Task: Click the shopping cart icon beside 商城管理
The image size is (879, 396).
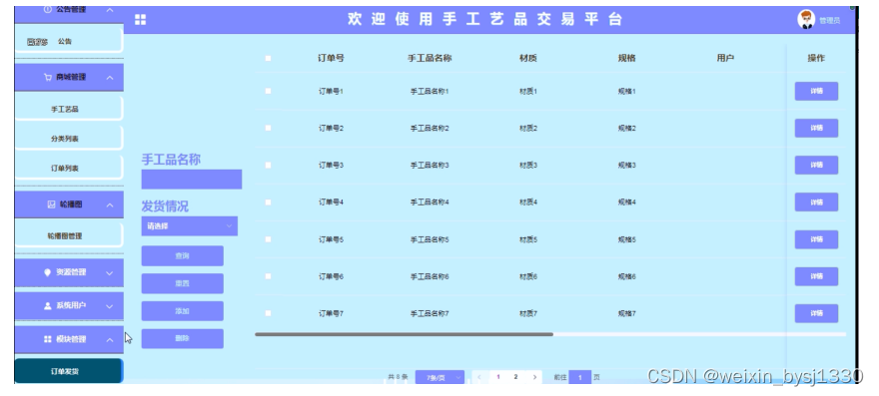Action: [x=48, y=77]
